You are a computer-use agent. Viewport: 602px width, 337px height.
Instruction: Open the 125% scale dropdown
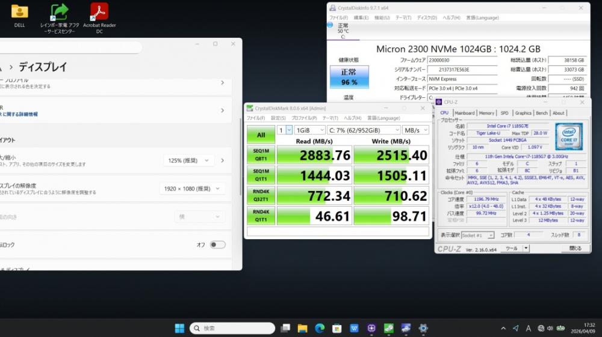tap(189, 160)
